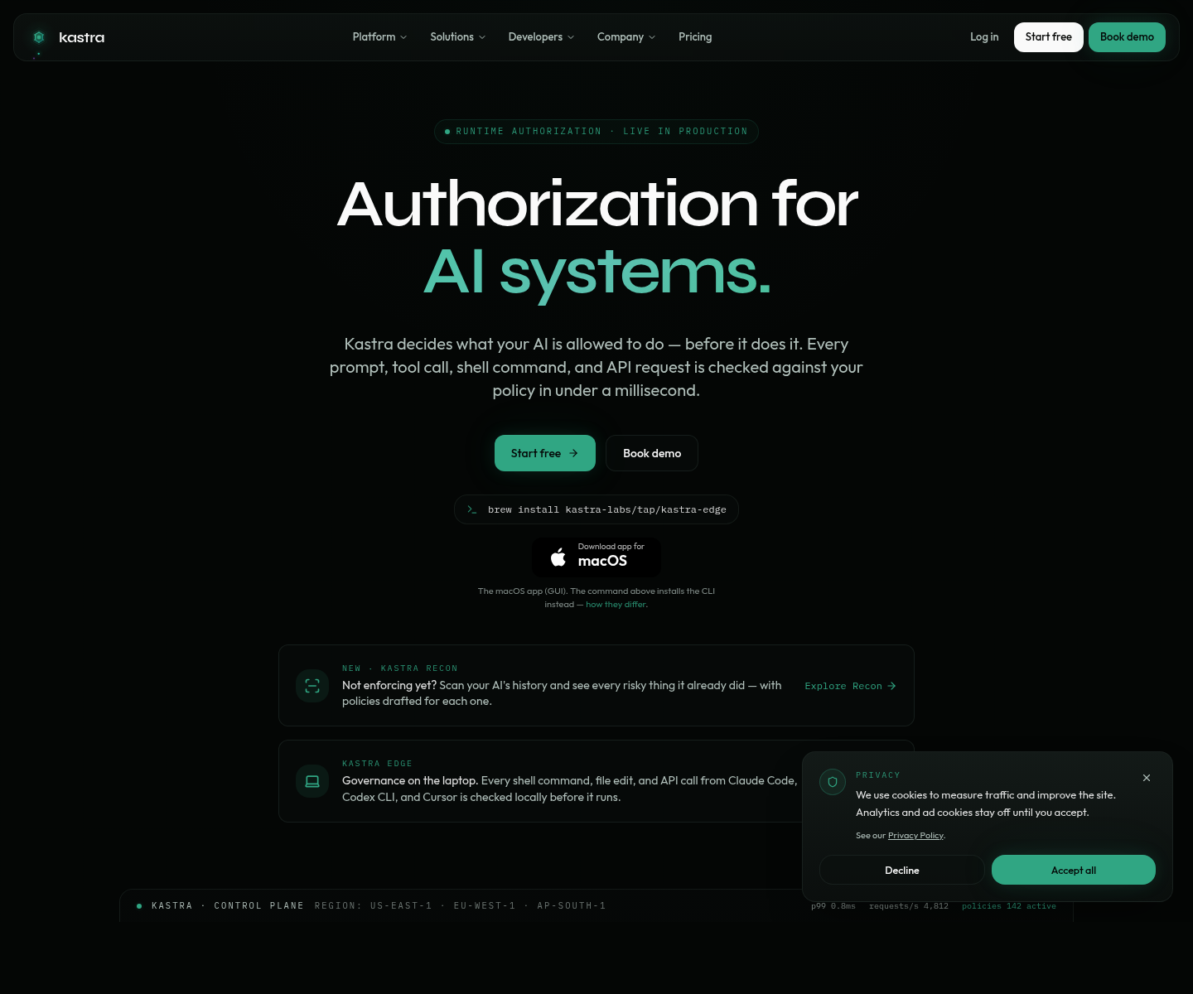The width and height of the screenshot is (1193, 994).
Task: Click Start free in the header
Action: (x=1049, y=37)
